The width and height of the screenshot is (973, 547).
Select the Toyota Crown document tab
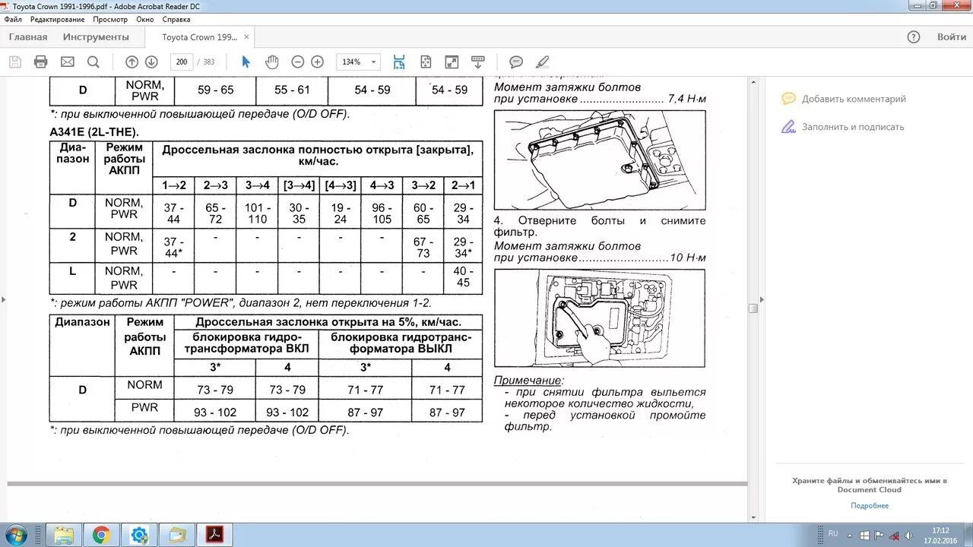[x=199, y=36]
